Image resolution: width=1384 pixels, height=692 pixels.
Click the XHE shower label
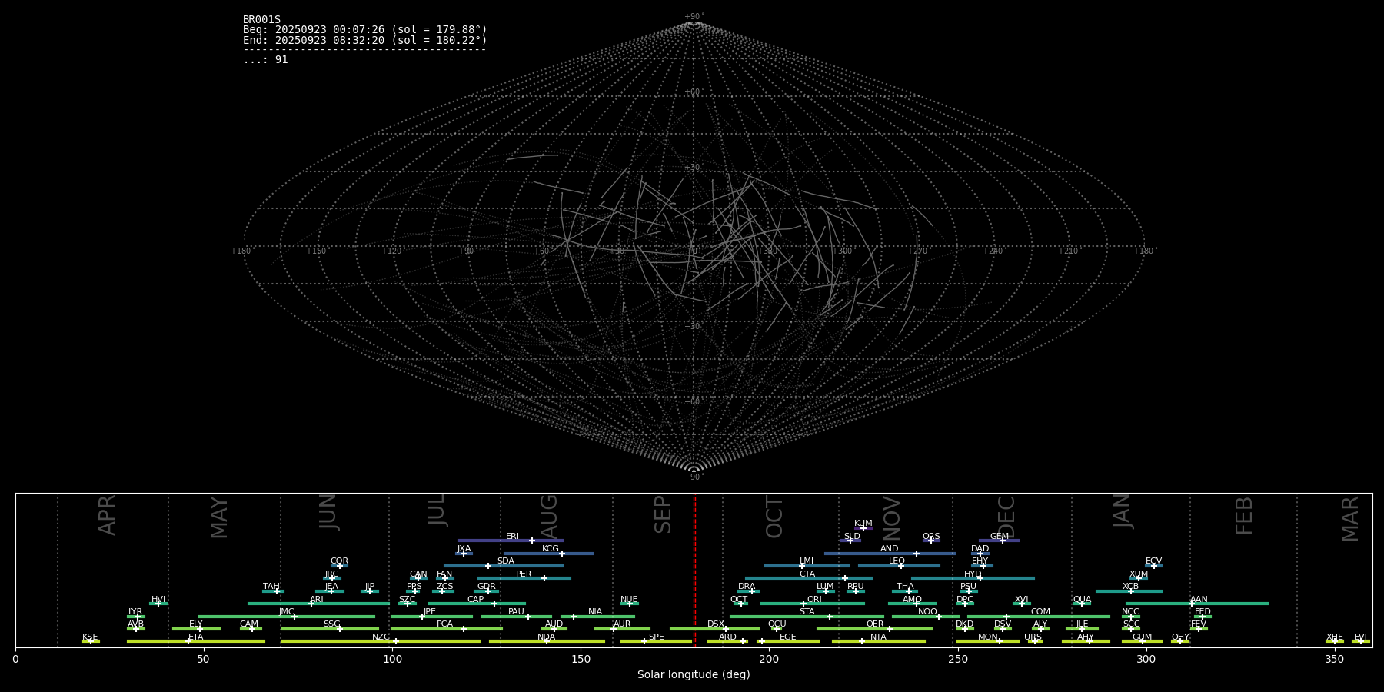[1335, 637]
